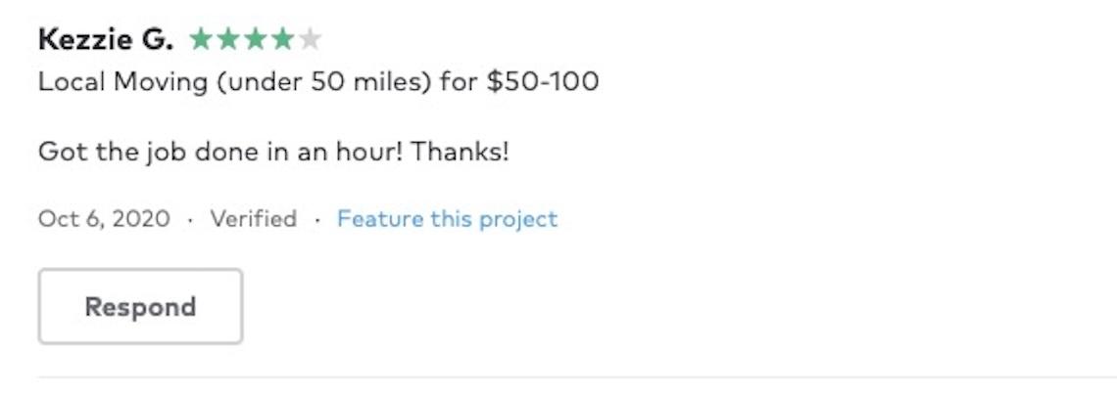
Task: Click reviewer name Kezzie G.
Action: [106, 39]
